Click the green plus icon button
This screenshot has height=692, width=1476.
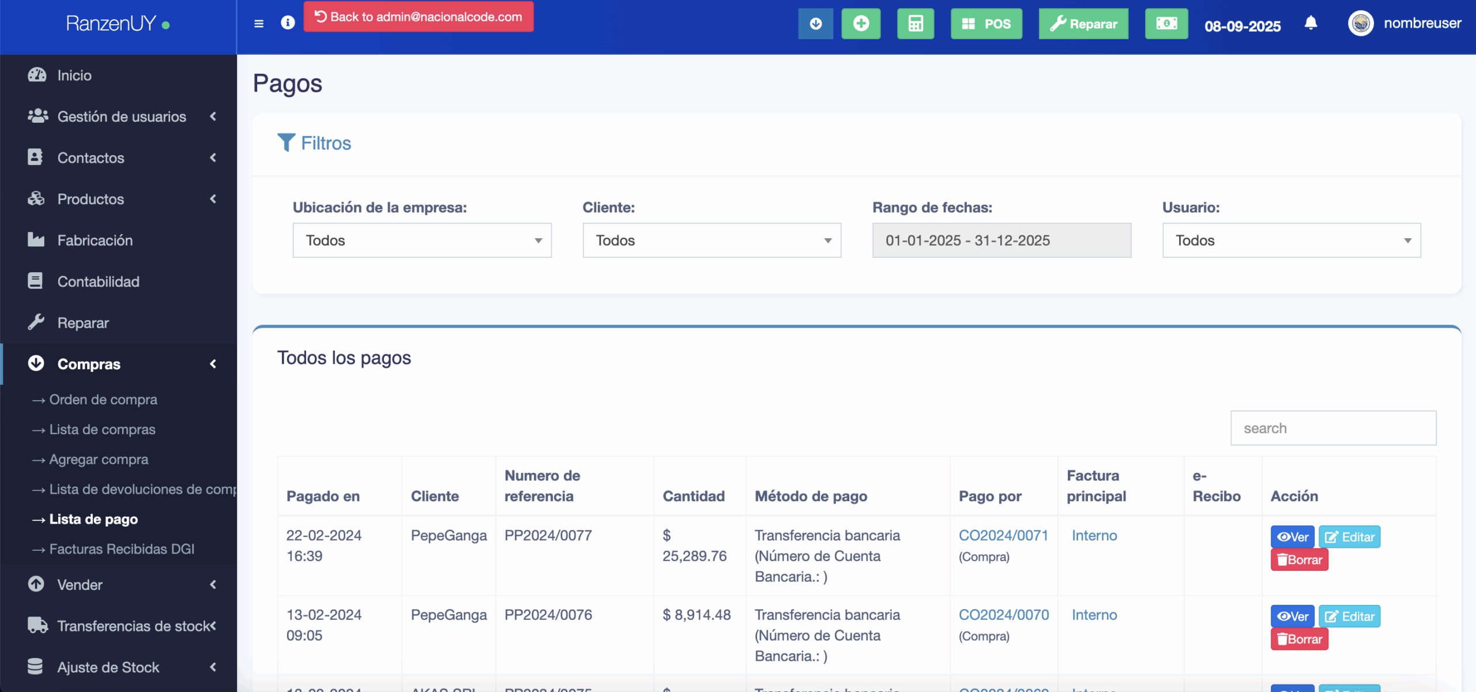[x=861, y=24]
